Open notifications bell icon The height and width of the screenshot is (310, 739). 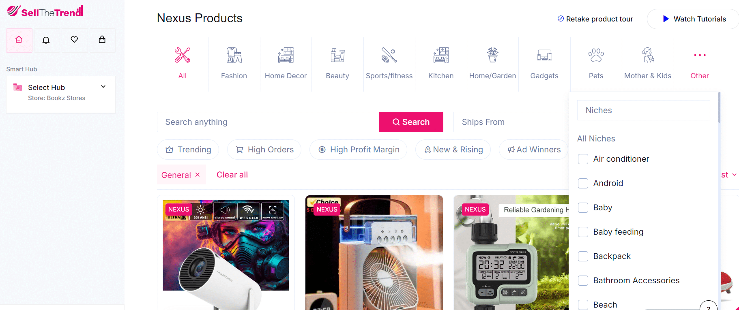tap(47, 40)
